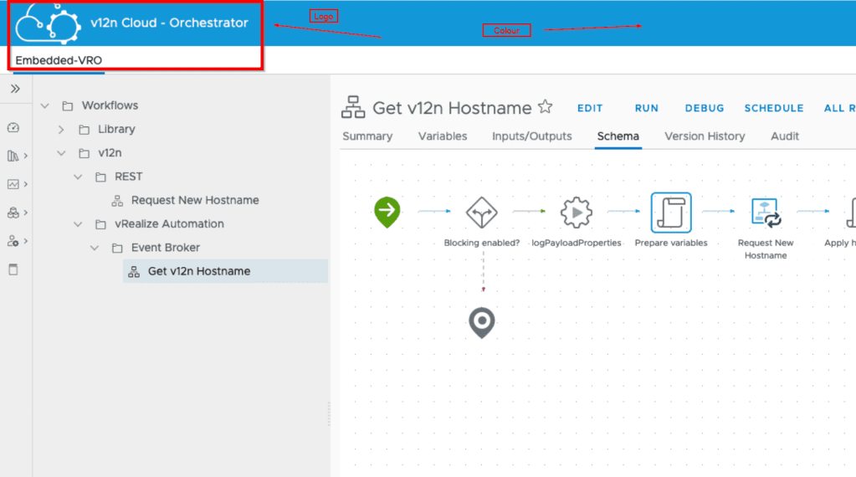Click the DEBUG button
Viewport: 856px width, 477px height.
tap(705, 109)
